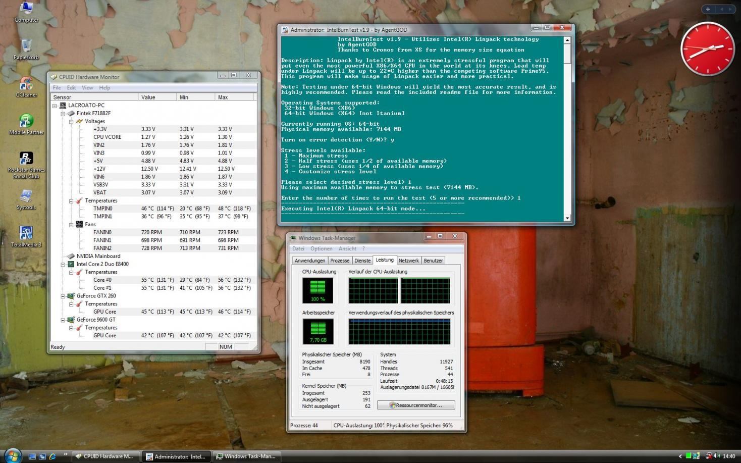Image resolution: width=741 pixels, height=463 pixels.
Task: Open the Edit menu in Hardware Monitor
Action: pyautogui.click(x=71, y=87)
